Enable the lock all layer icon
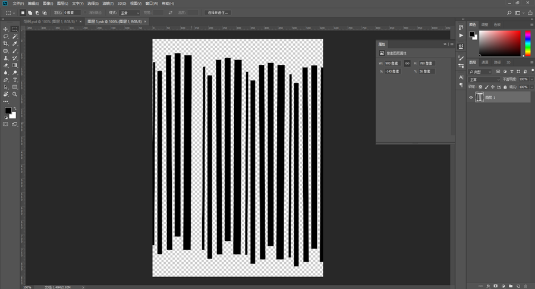The height and width of the screenshot is (289, 535). click(505, 87)
